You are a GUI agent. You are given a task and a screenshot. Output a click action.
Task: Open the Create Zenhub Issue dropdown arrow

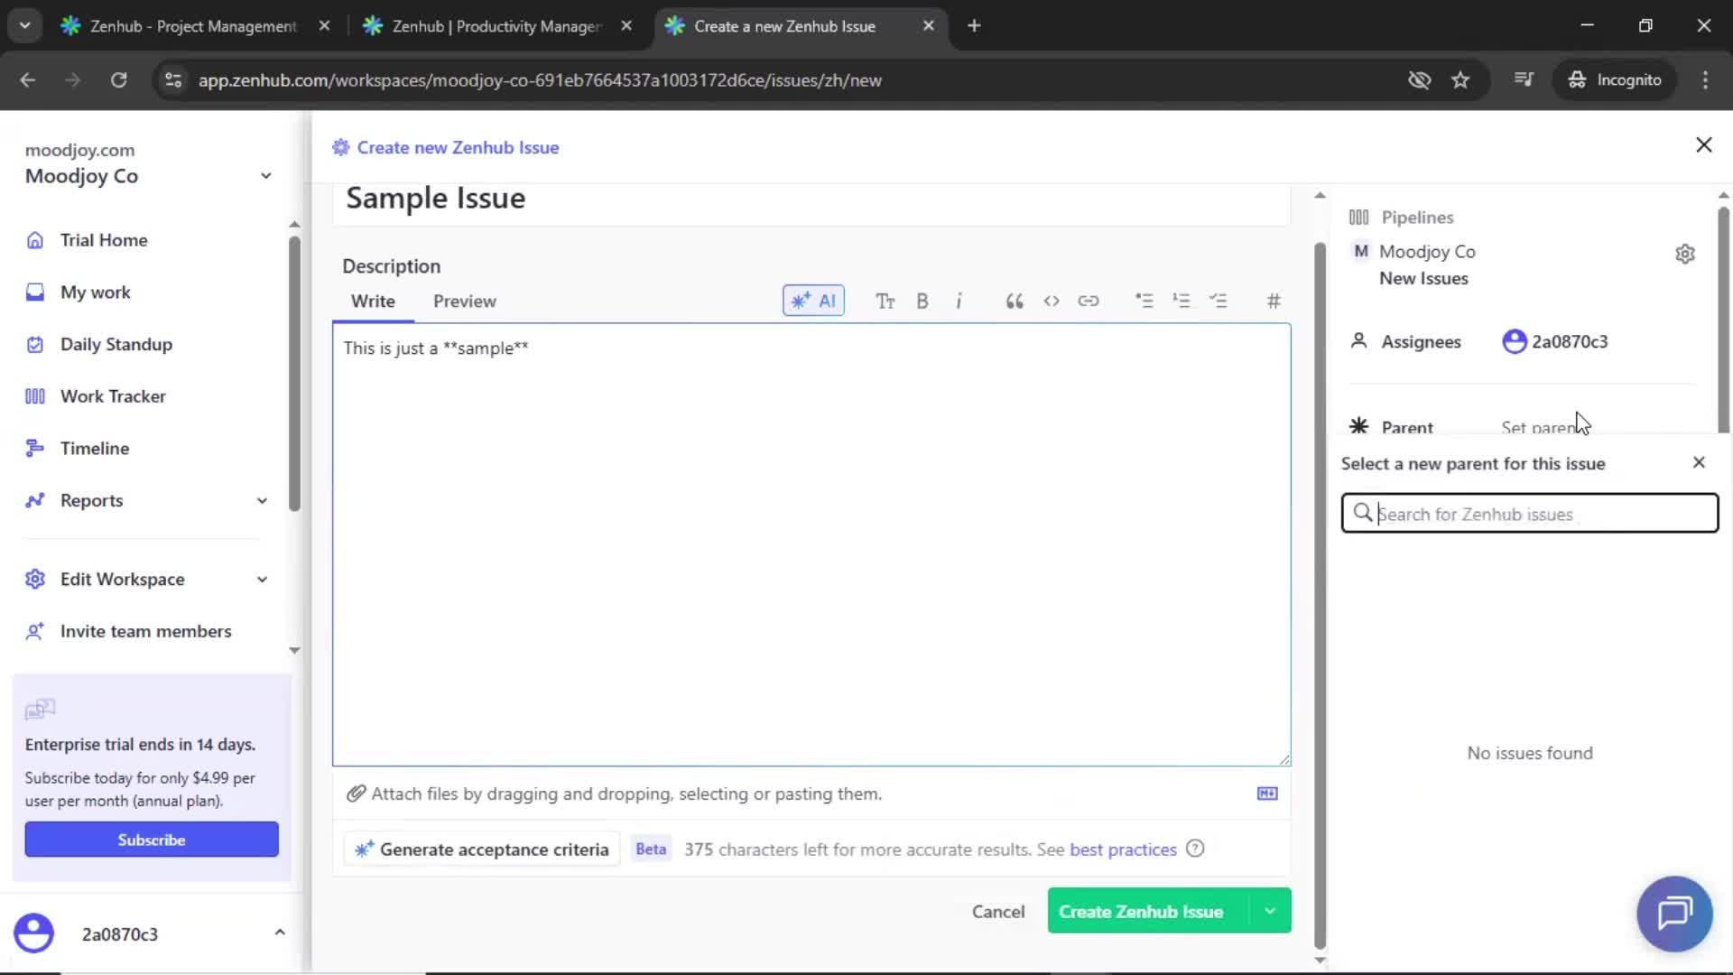(x=1269, y=911)
